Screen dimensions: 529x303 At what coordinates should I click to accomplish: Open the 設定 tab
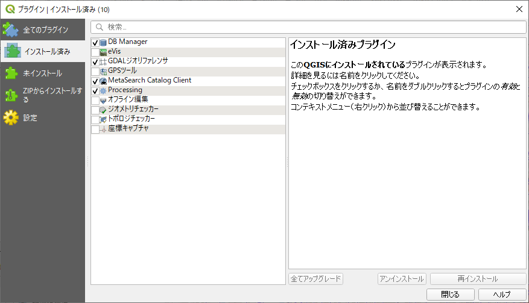click(x=43, y=117)
